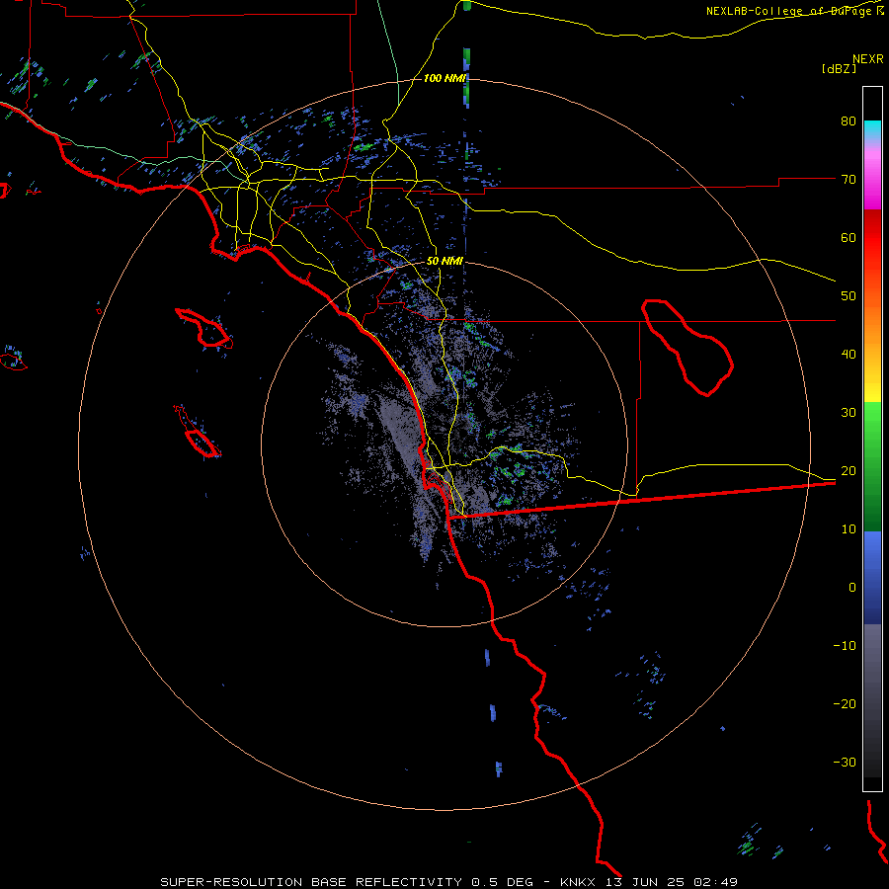This screenshot has width=889, height=889.
Task: Click the 100 NMI range ring label
Action: (x=444, y=78)
